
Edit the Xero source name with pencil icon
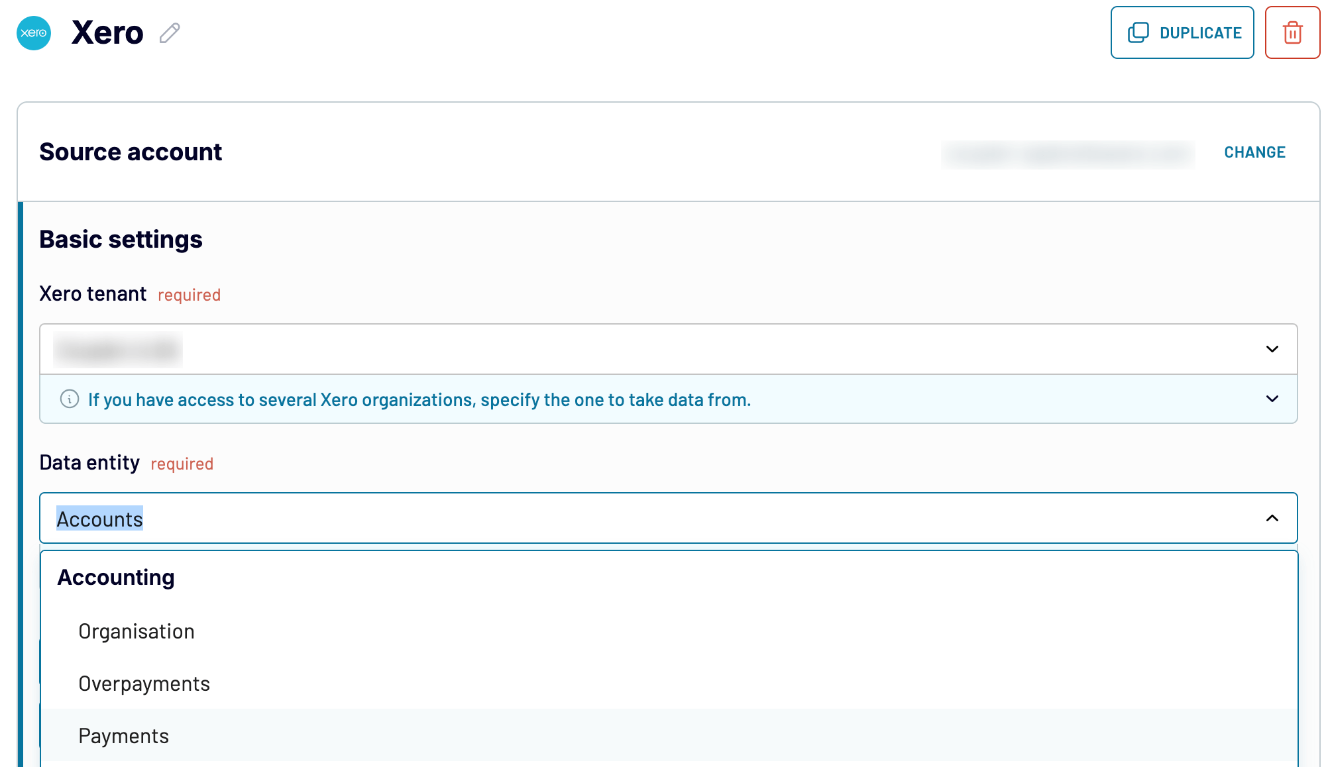pos(170,33)
